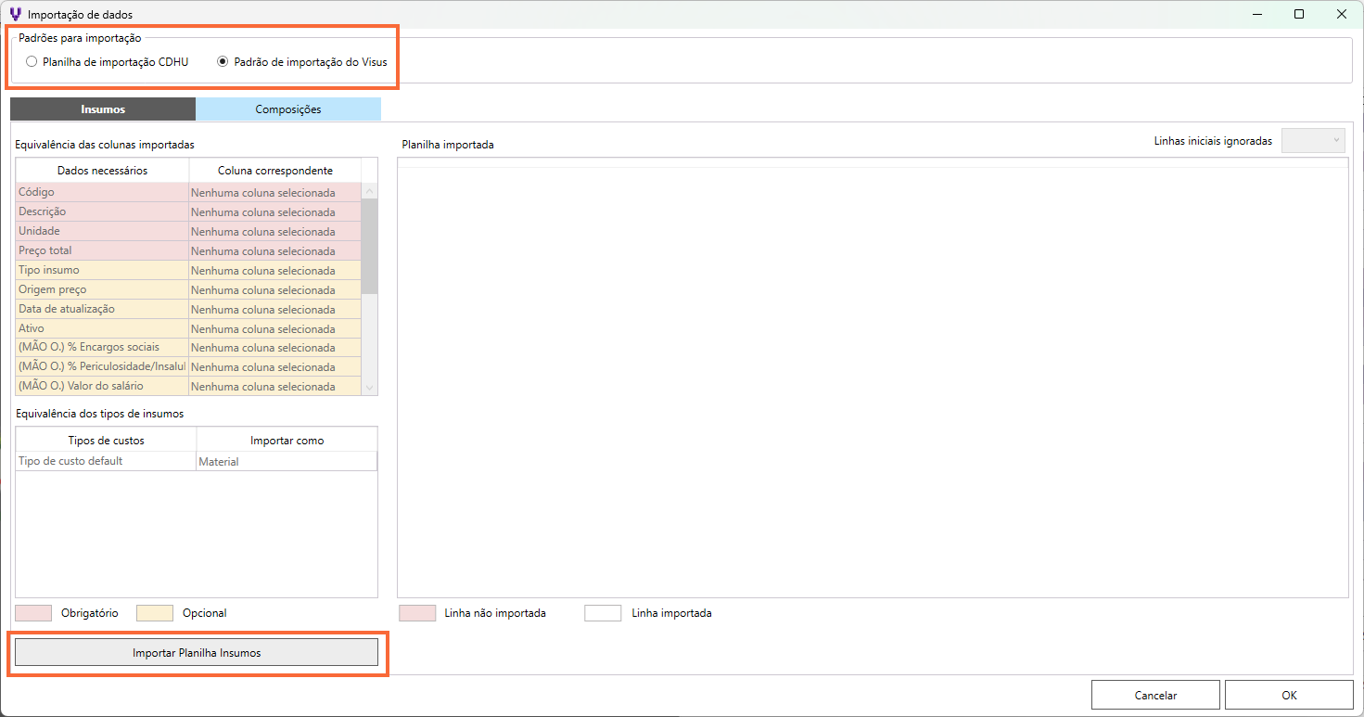
Task: Confirm with the OK button
Action: pos(1289,695)
